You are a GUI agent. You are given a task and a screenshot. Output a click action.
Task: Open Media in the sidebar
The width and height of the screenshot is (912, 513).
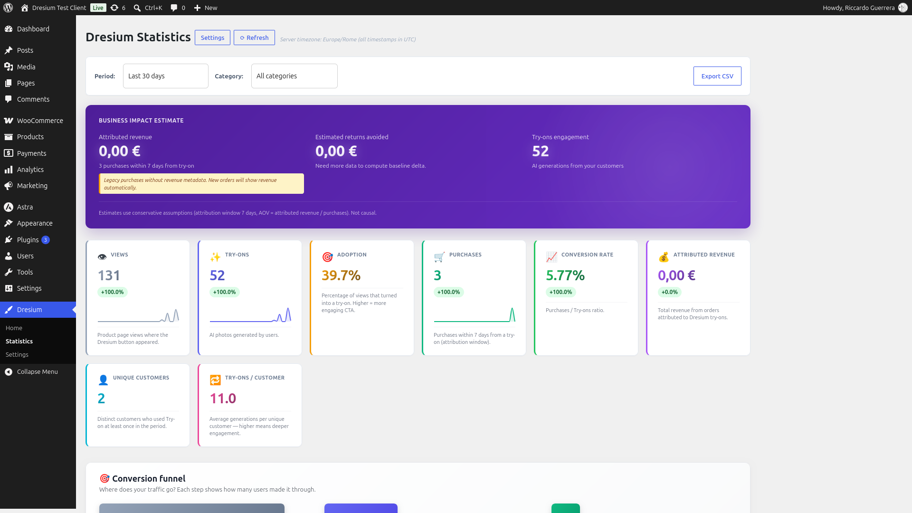tap(38, 67)
